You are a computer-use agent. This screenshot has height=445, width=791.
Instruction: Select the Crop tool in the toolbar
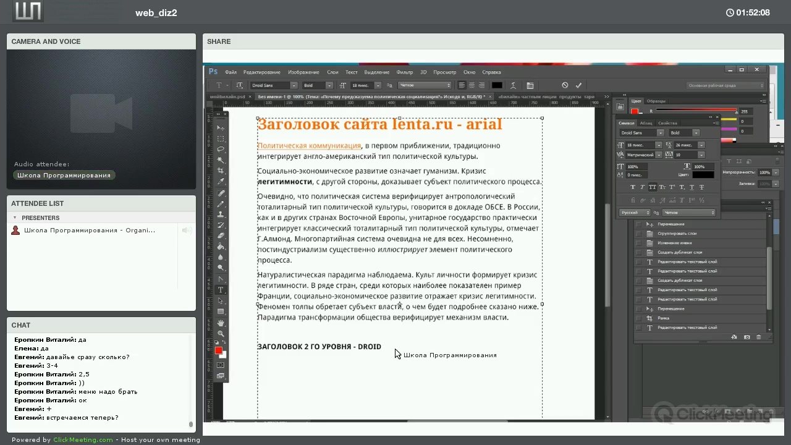(221, 171)
